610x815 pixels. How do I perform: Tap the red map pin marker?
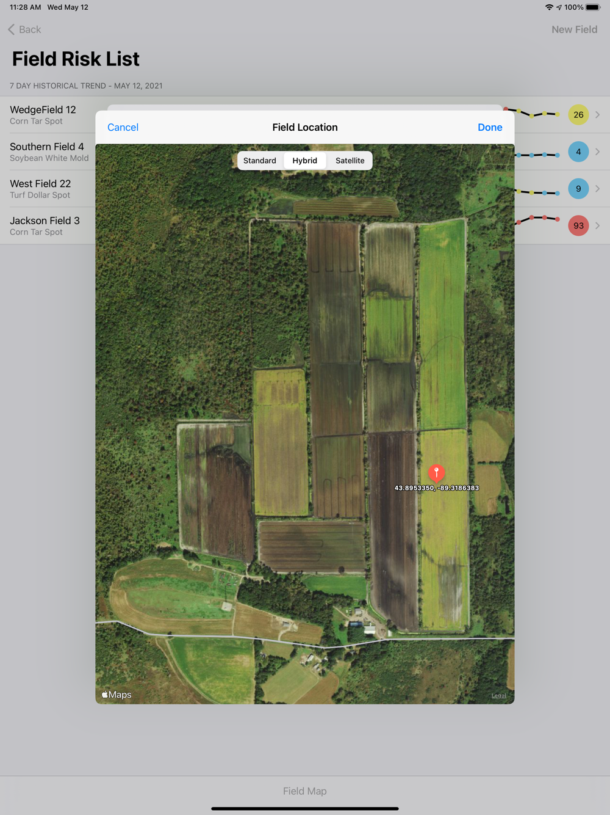point(436,473)
